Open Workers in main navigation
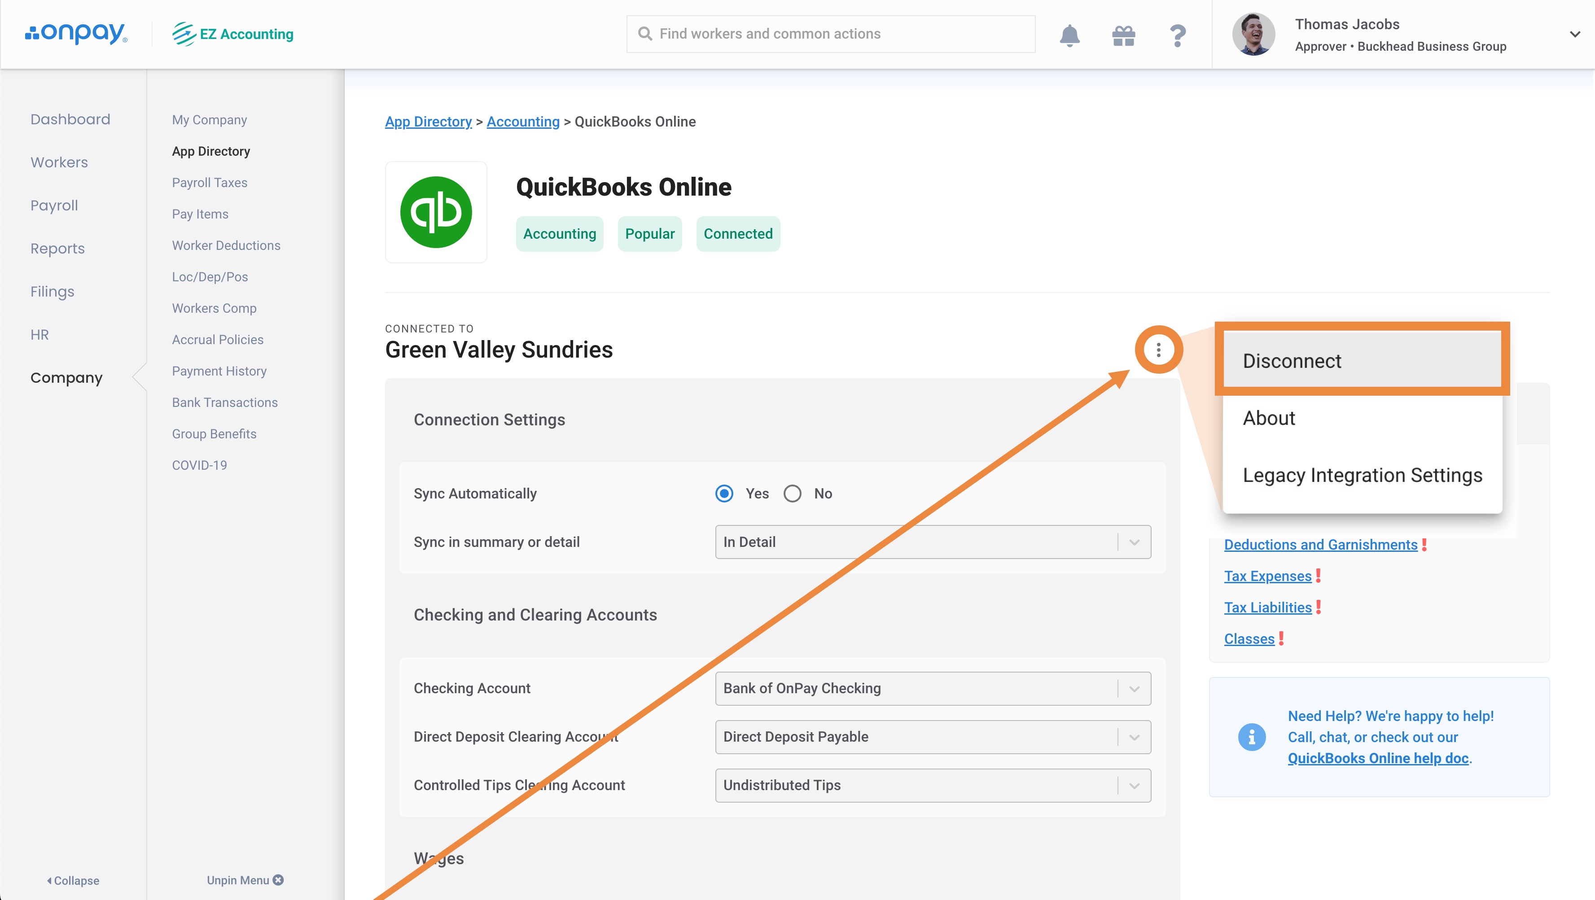Viewport: 1595px width, 900px height. click(59, 162)
